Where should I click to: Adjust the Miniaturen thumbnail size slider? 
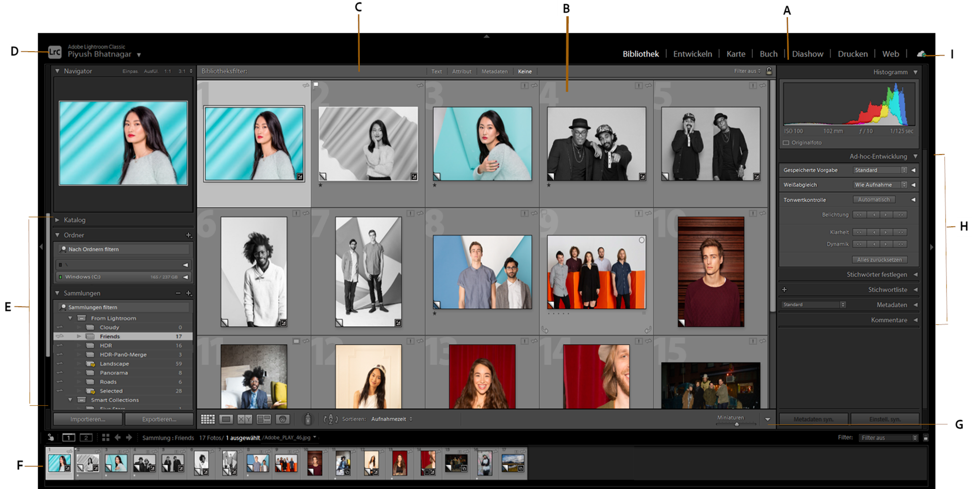point(737,424)
